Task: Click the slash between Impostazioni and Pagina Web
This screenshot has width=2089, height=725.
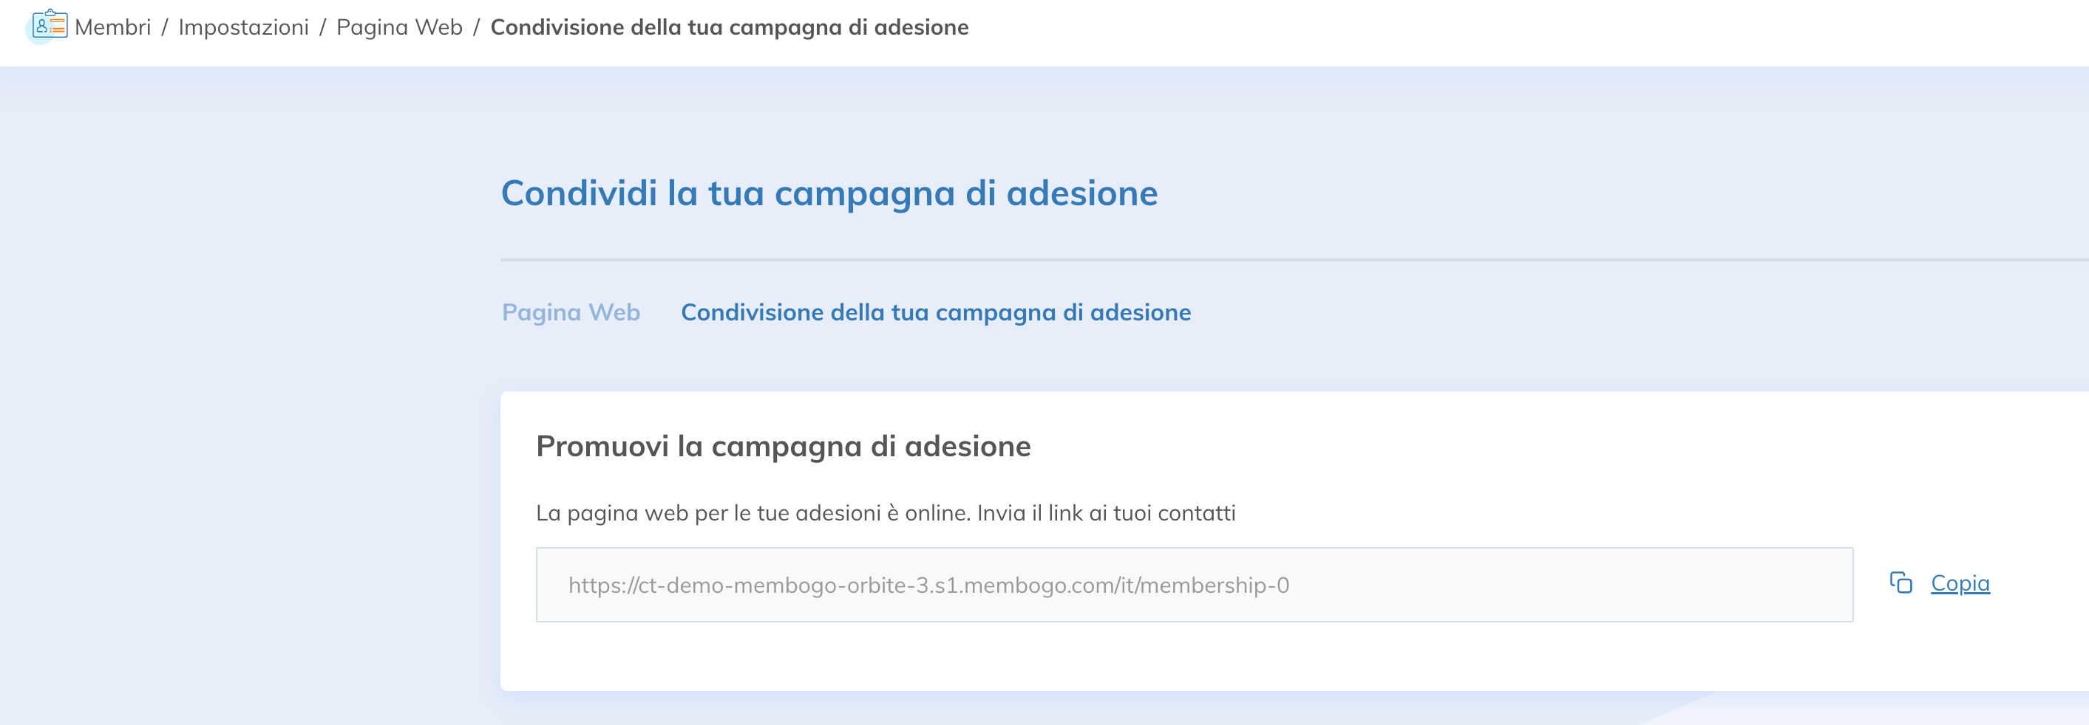Action: tap(323, 27)
